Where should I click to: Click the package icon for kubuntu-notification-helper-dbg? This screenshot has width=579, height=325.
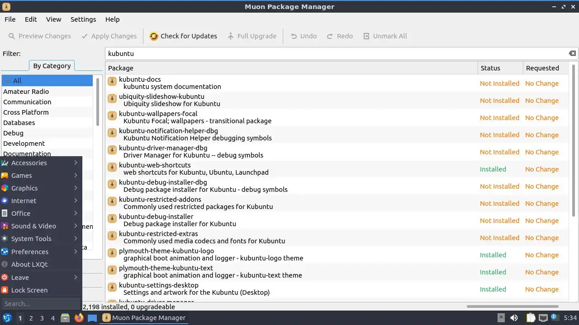click(x=112, y=133)
